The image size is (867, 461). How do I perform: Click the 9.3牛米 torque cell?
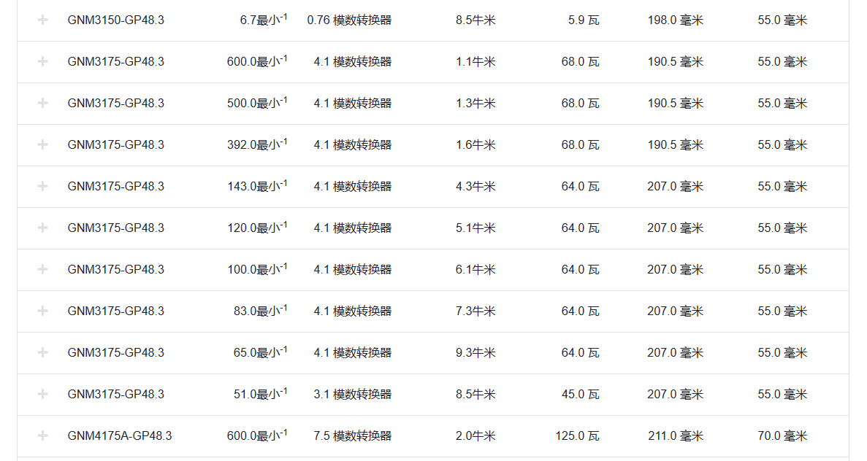[475, 353]
